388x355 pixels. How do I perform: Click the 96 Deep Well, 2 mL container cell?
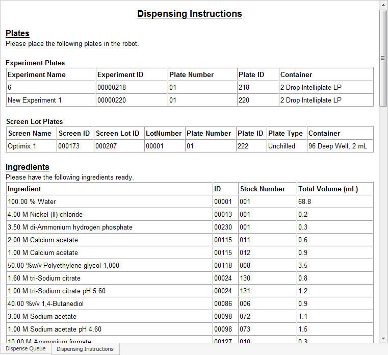[x=337, y=146]
